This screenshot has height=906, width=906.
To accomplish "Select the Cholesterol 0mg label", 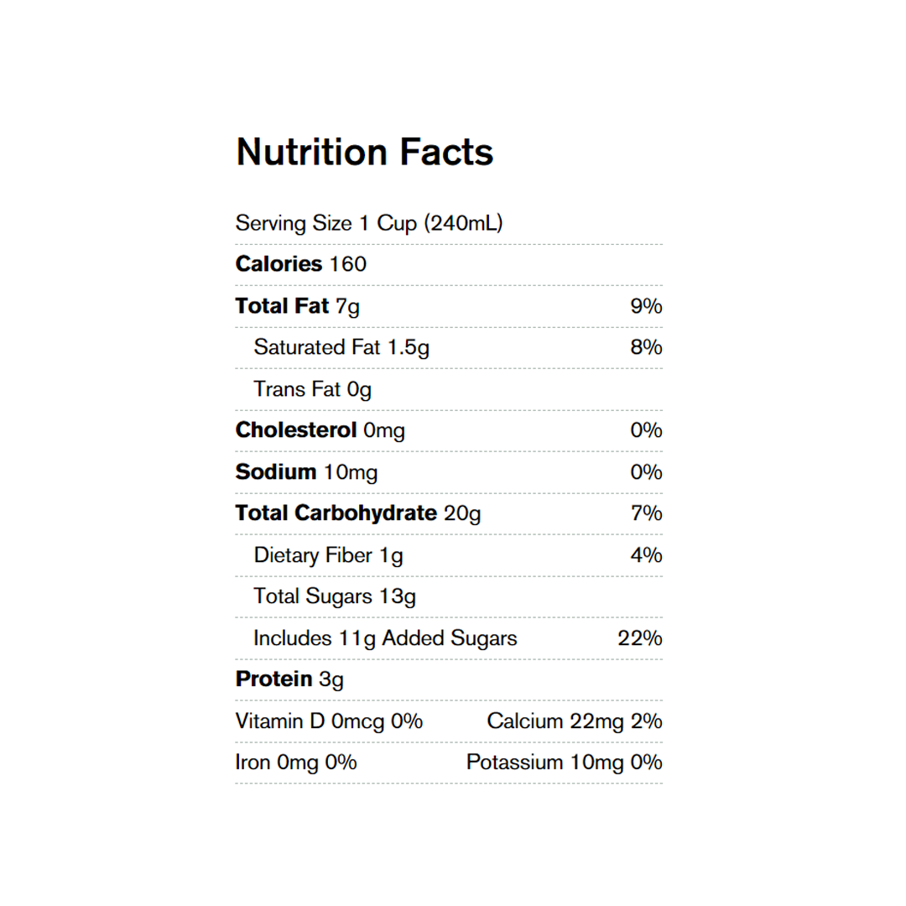I will point(320,430).
